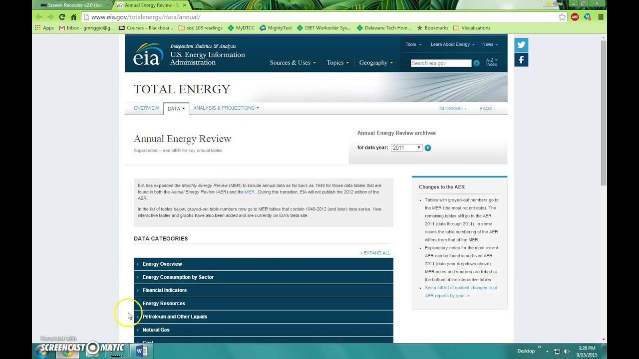Screen dimensions: 639x359
Task: Open the Geography dropdown menu
Action: (376, 63)
